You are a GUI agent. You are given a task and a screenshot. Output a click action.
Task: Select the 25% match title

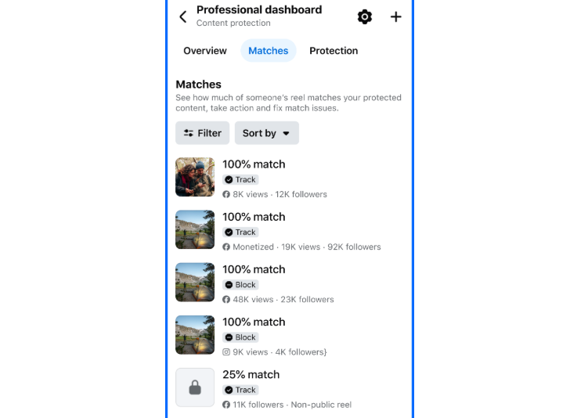(x=251, y=374)
